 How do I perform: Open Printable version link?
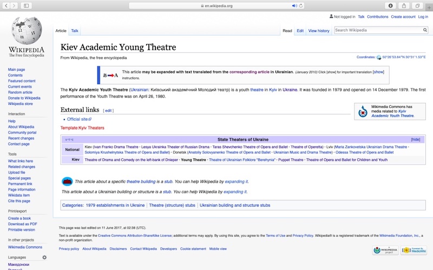(22, 230)
